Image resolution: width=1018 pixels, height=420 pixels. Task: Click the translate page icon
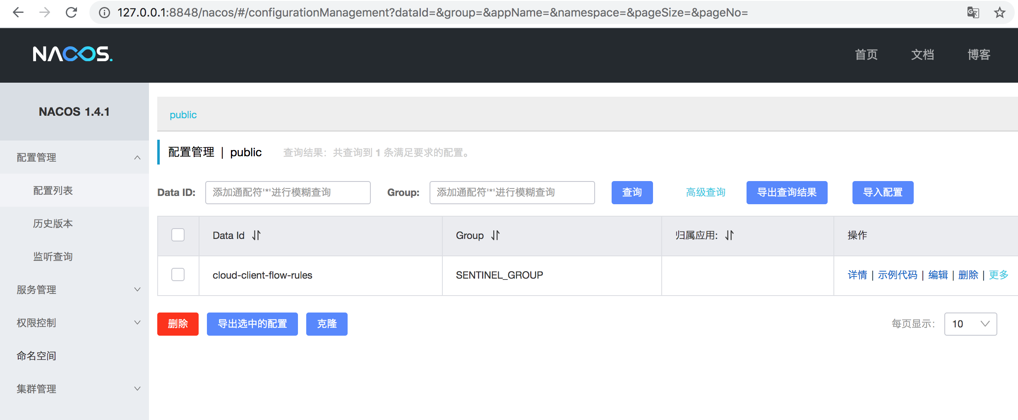(x=973, y=12)
